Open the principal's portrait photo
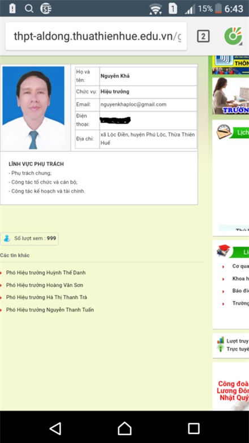The image size is (249, 443). (33, 108)
